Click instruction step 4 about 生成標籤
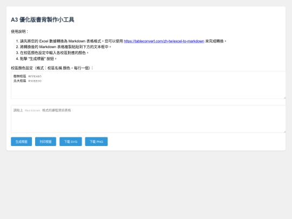The width and height of the screenshot is (292, 219). (38, 58)
